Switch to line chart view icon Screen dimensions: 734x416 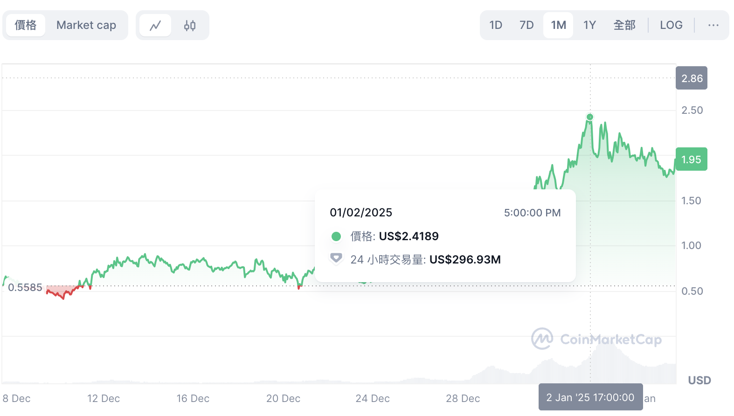[155, 25]
